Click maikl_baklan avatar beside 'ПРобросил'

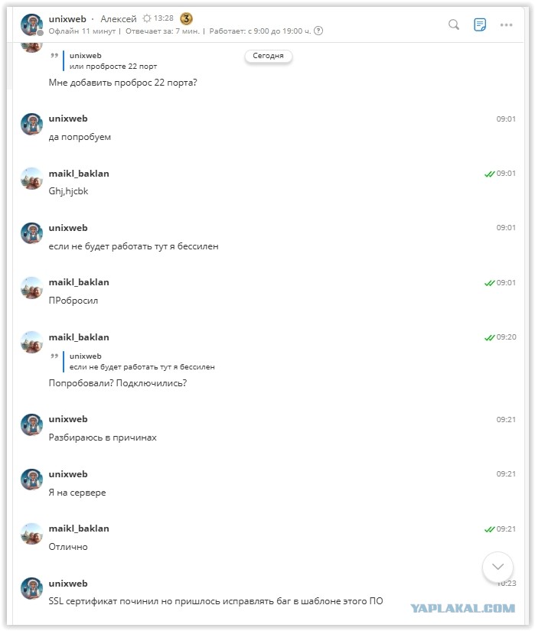[32, 288]
